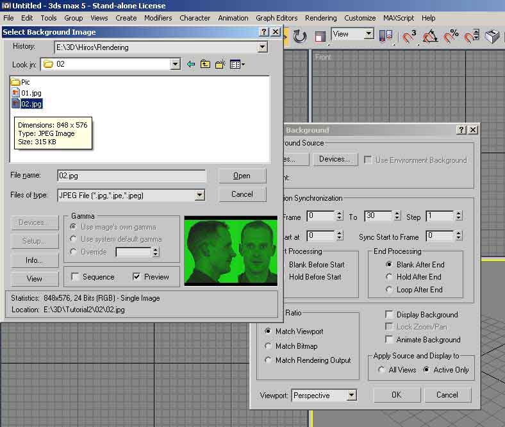Image resolution: width=505 pixels, height=427 pixels.
Task: Expand the Look in dropdown
Action: pyautogui.click(x=175, y=64)
